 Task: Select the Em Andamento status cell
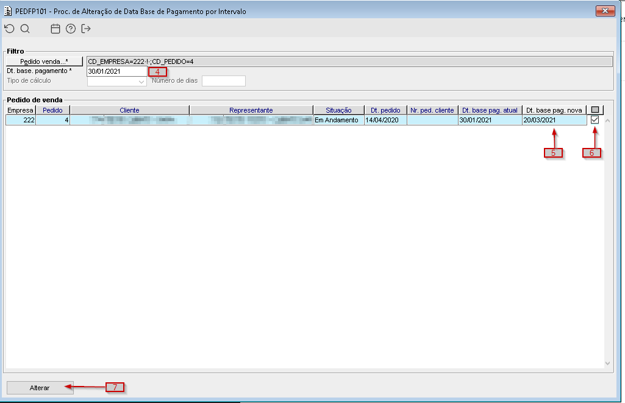339,120
